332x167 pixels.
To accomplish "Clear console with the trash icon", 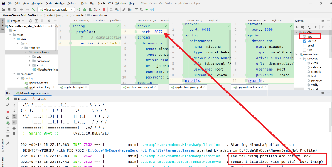I will point(14,134).
